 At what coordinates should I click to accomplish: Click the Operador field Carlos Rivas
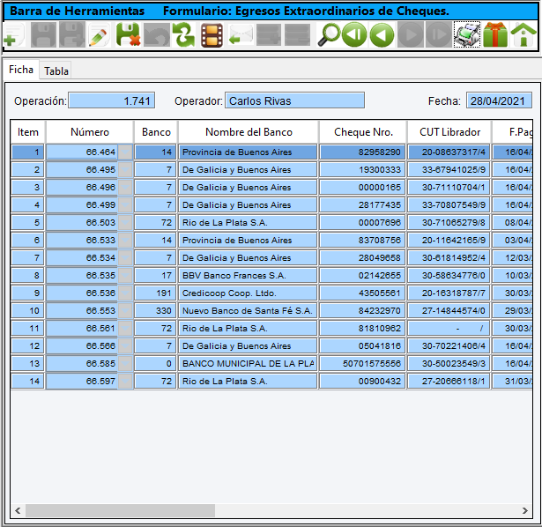click(295, 100)
